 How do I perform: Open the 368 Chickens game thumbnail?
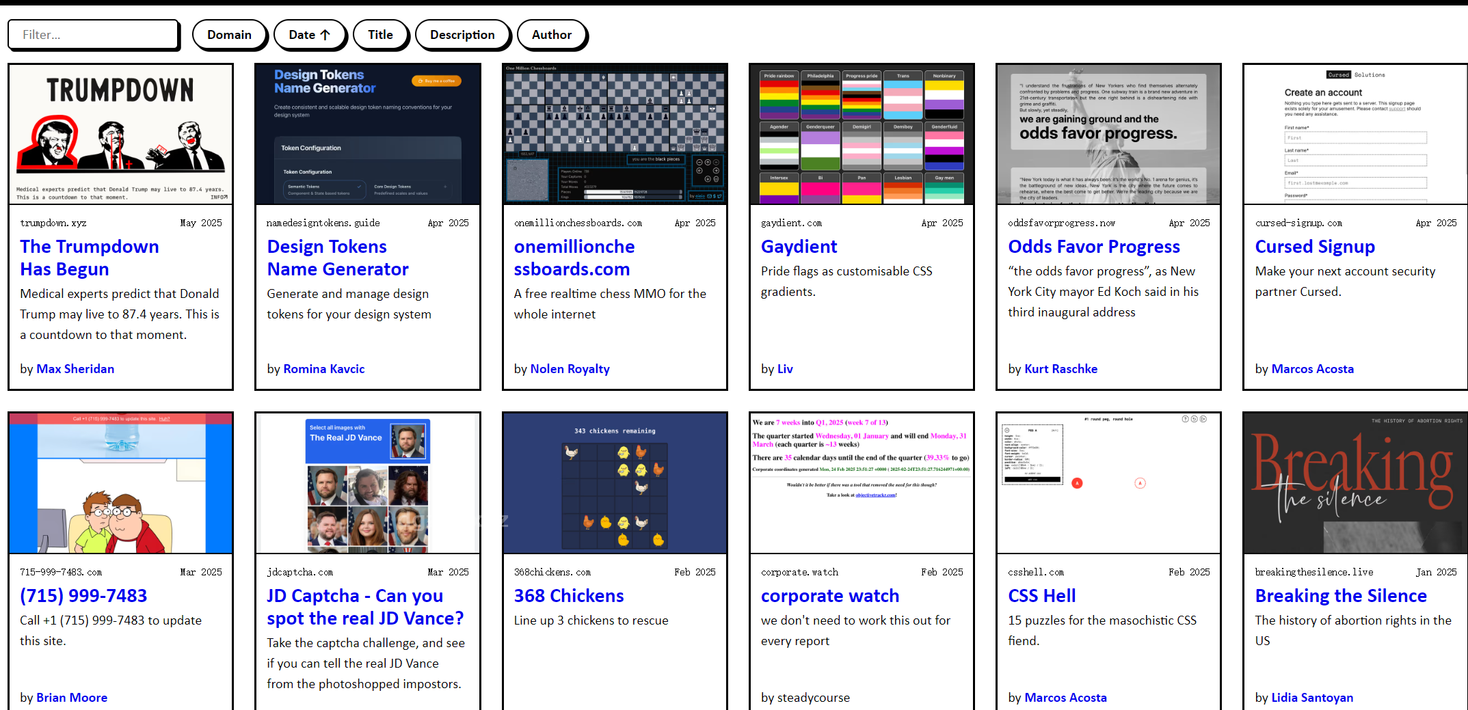[615, 483]
